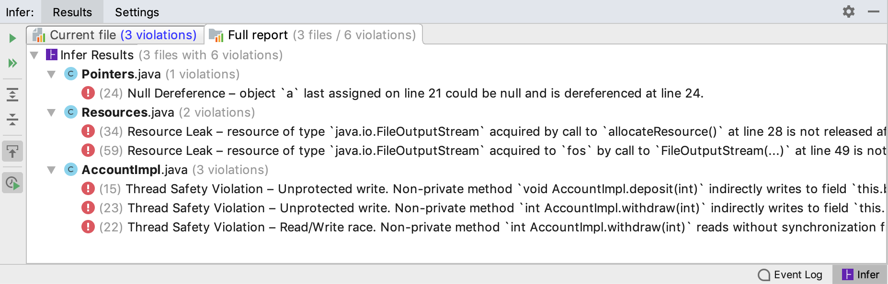Collapse the AccountImpl.java tree node
The width and height of the screenshot is (888, 284).
51,170
